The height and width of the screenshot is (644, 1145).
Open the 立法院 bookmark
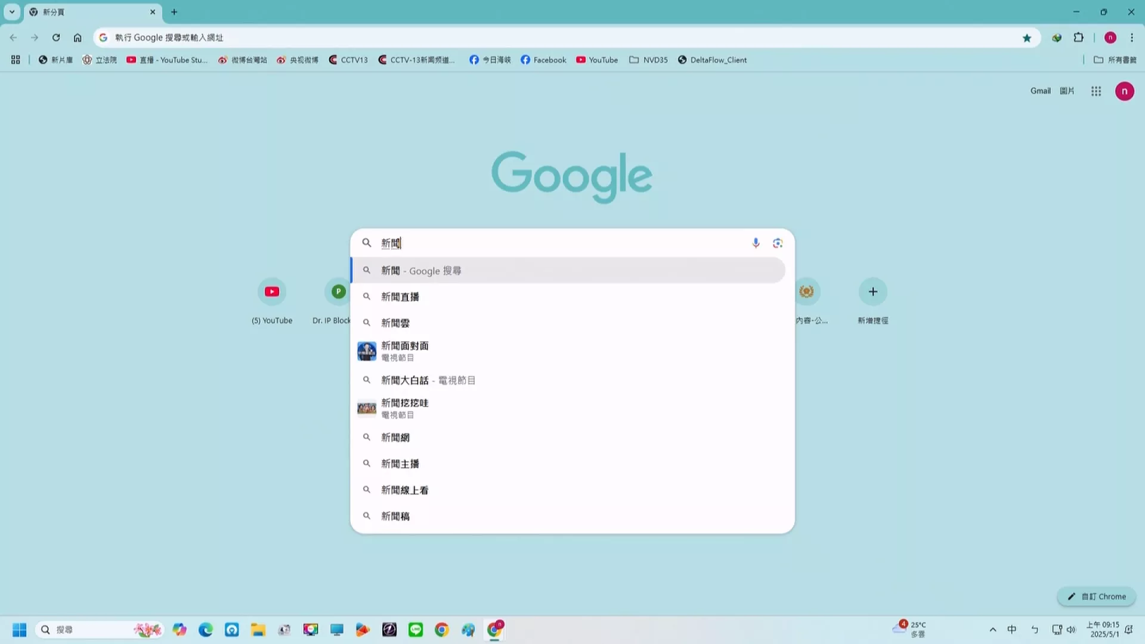tap(100, 60)
